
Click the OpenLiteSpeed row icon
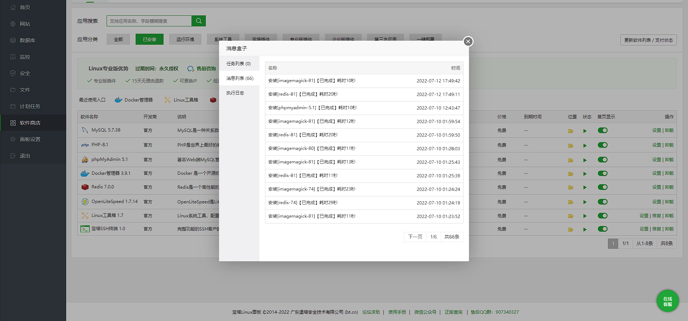[85, 202]
